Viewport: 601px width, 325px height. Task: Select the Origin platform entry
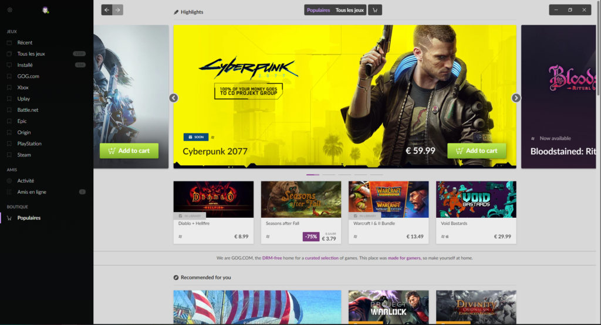pyautogui.click(x=23, y=132)
